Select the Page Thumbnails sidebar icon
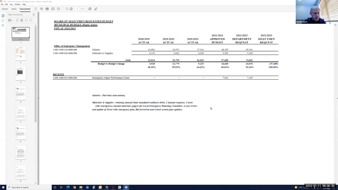The image size is (338, 190). [x=3, y=16]
